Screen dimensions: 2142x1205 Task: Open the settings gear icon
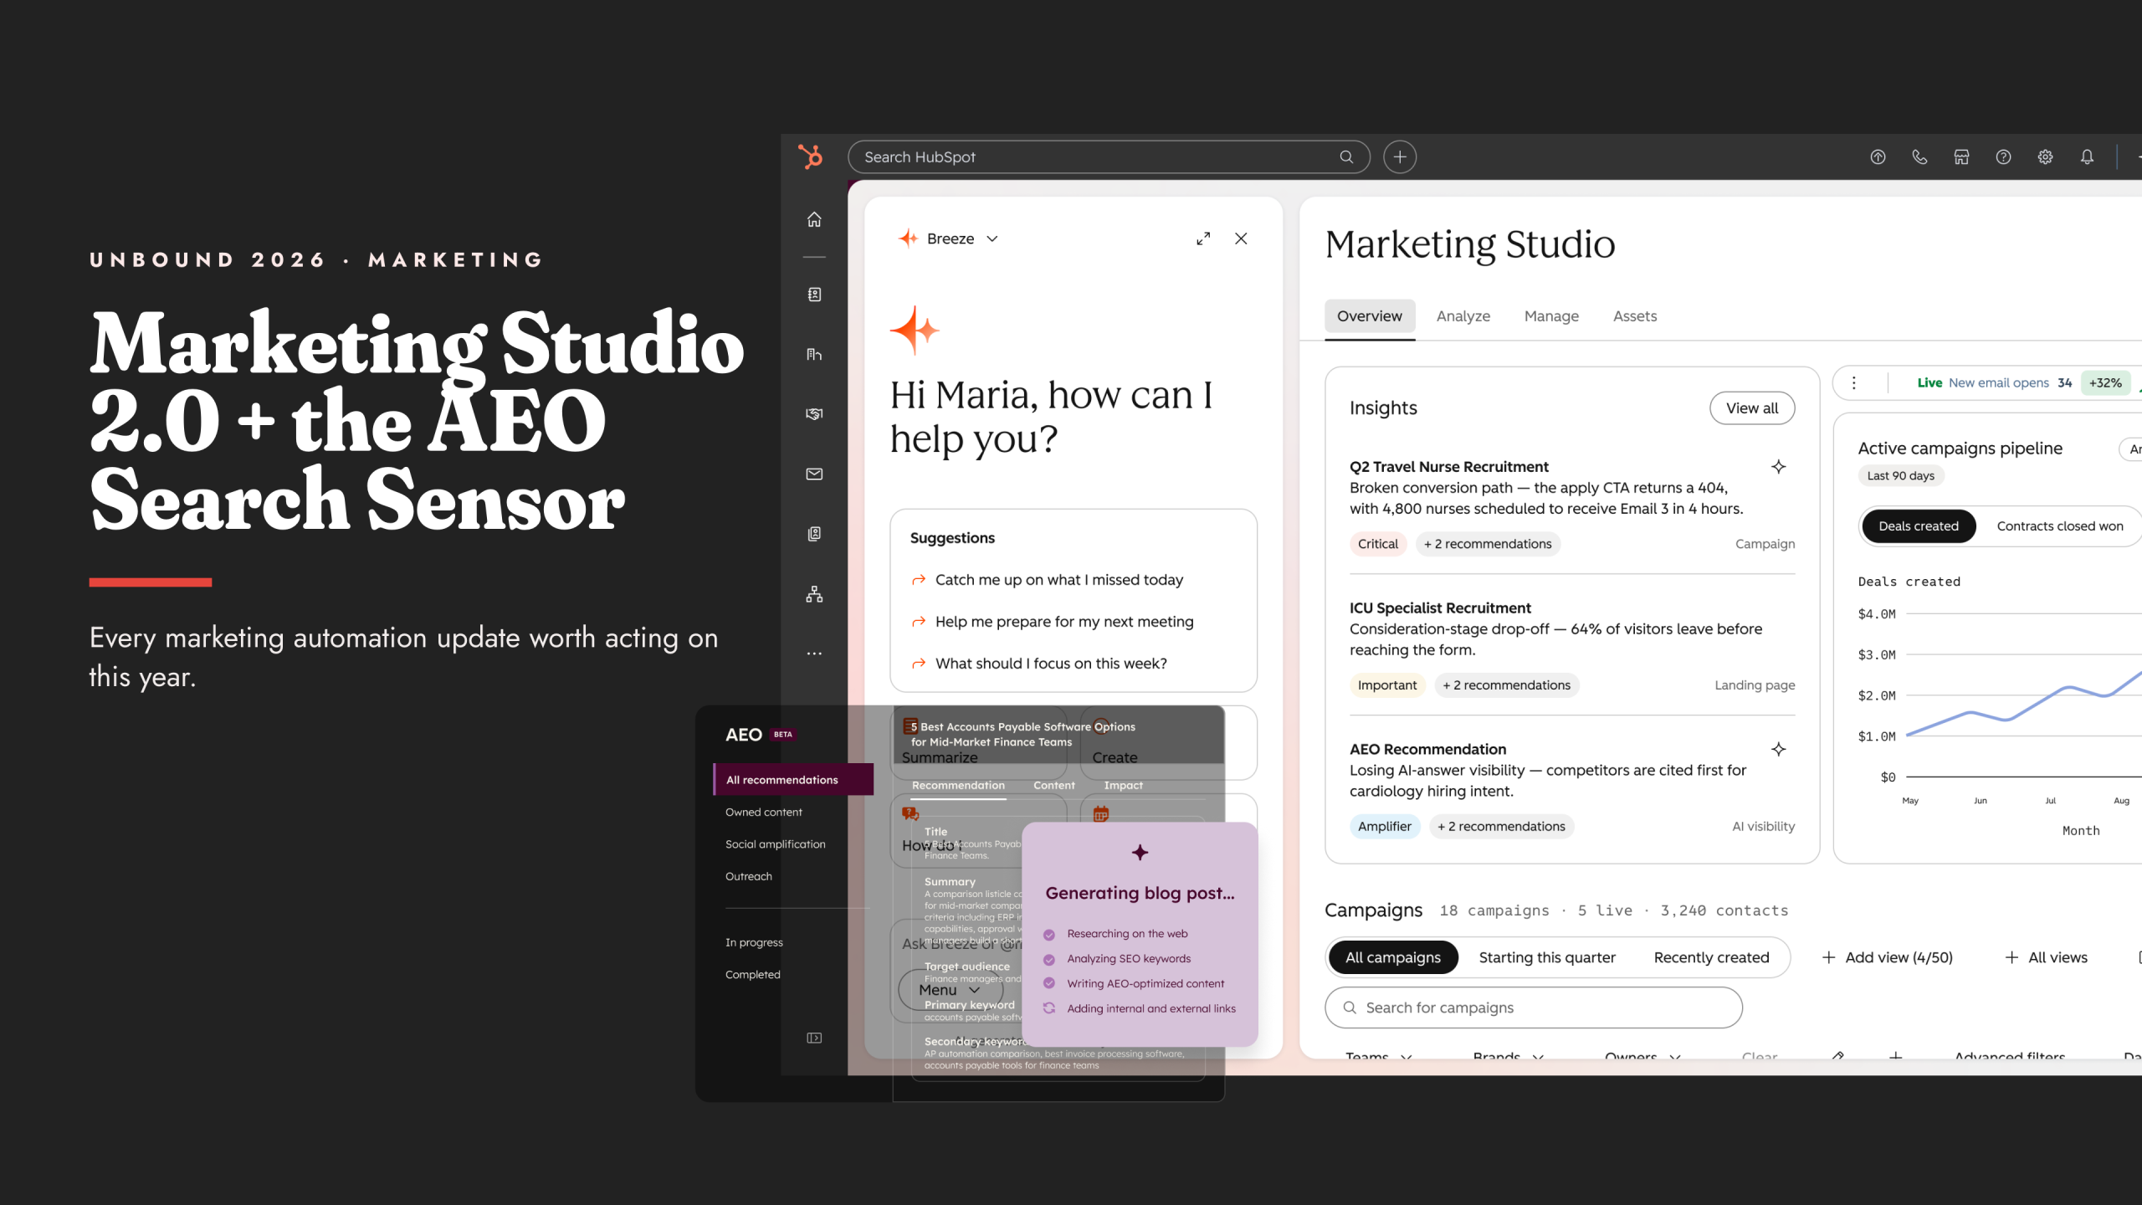[2045, 156]
